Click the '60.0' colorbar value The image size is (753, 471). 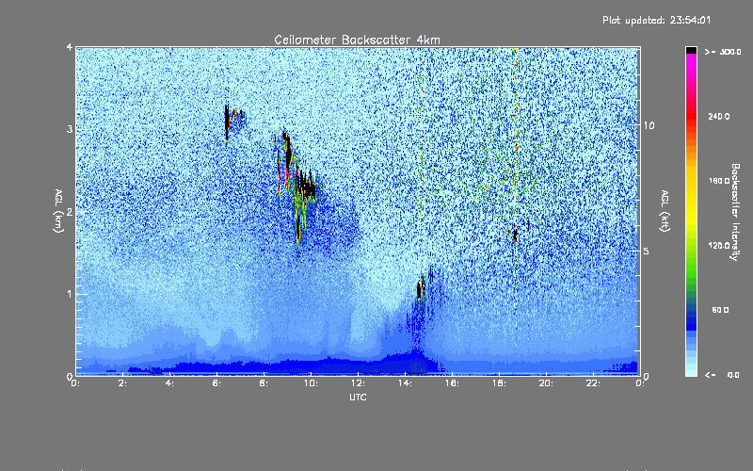point(720,310)
